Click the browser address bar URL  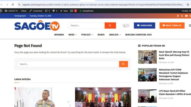click(x=103, y=5)
